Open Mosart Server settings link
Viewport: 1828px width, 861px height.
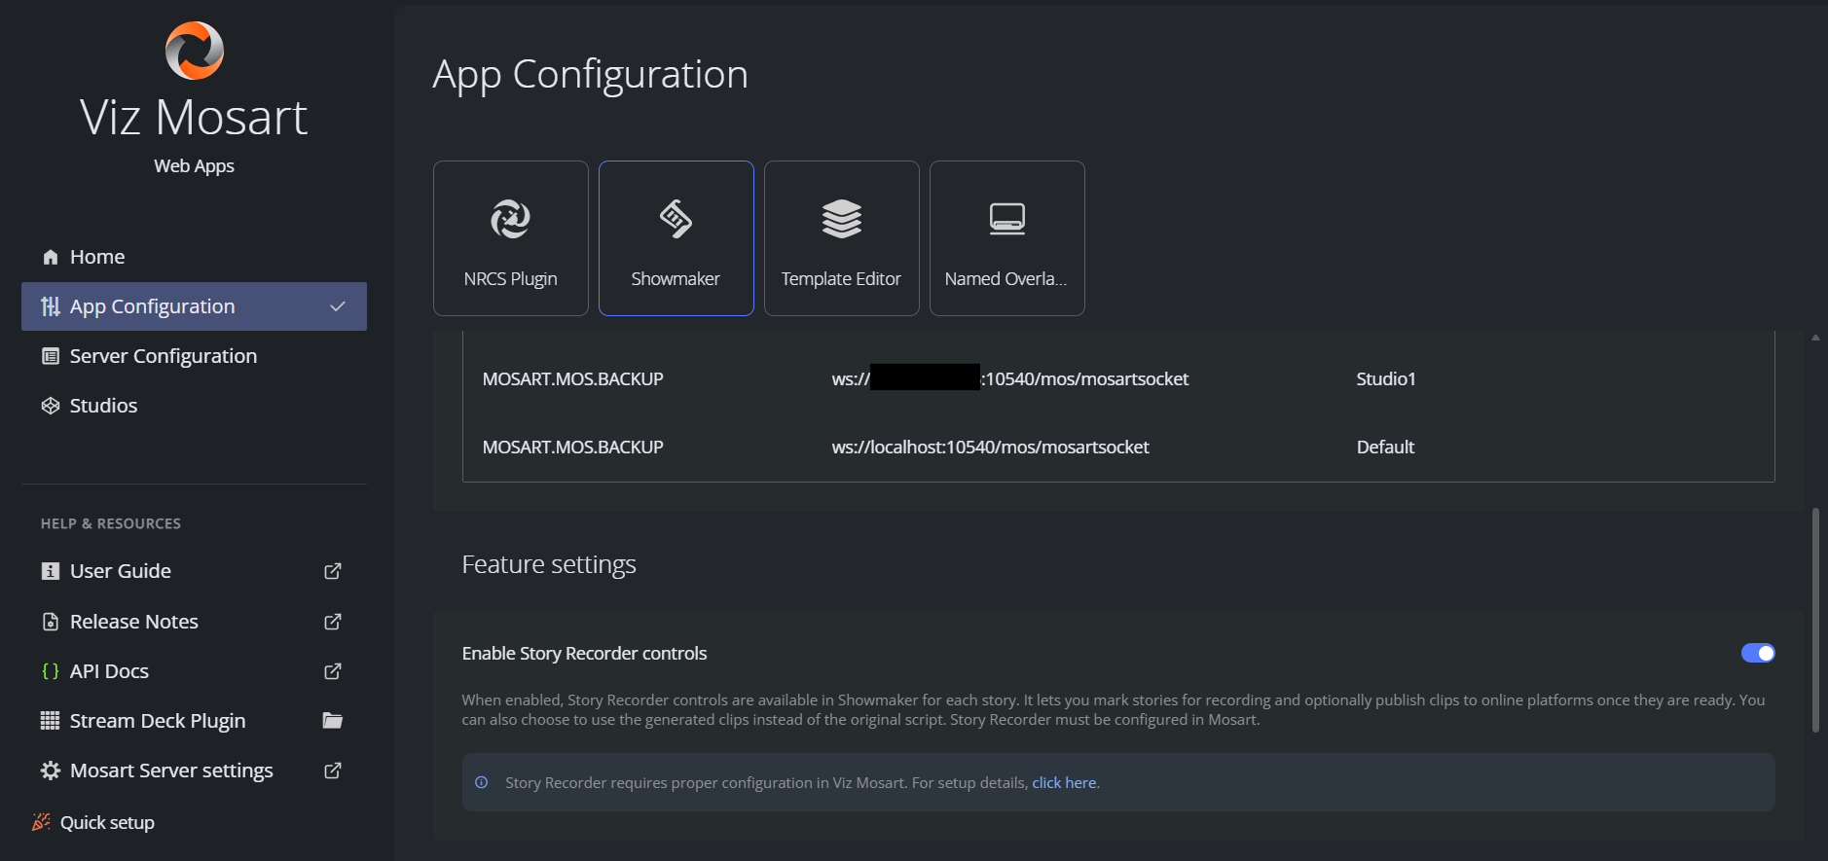(x=194, y=771)
